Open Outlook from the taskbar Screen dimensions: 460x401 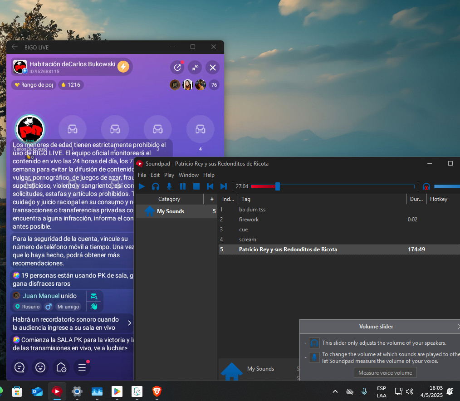[37, 391]
